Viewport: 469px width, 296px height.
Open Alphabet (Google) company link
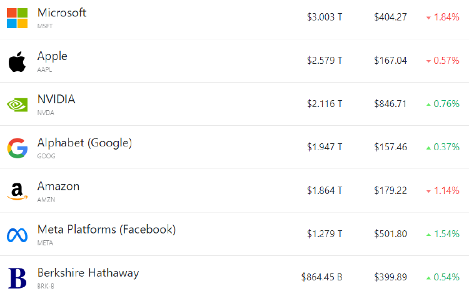point(84,143)
